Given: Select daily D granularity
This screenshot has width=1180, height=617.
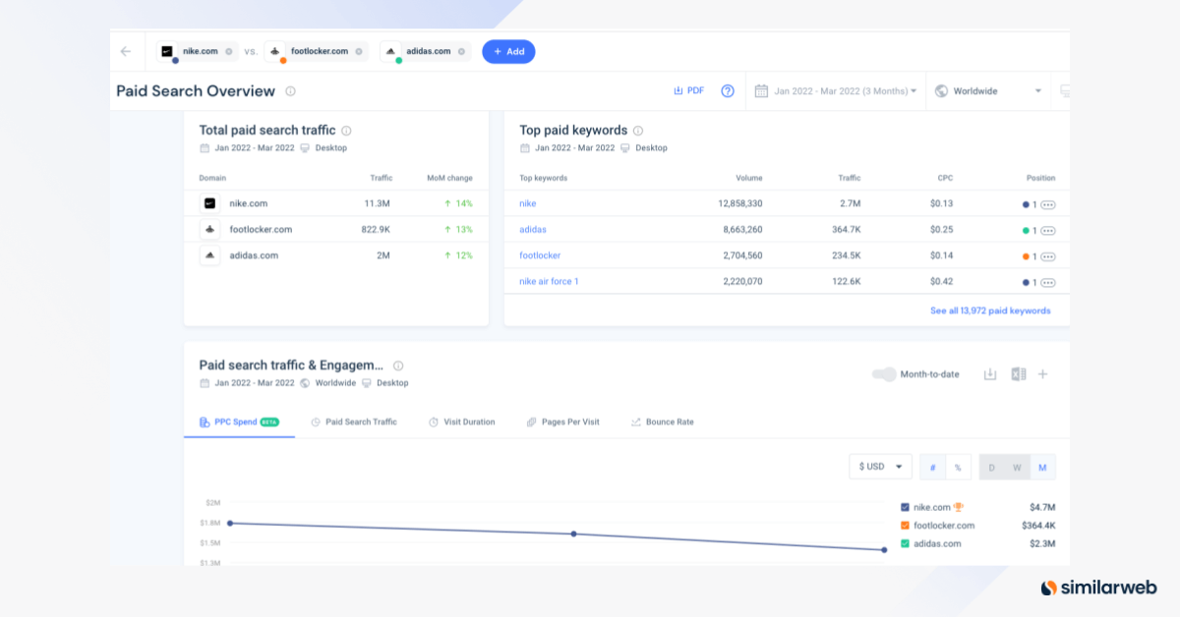Looking at the screenshot, I should point(992,467).
